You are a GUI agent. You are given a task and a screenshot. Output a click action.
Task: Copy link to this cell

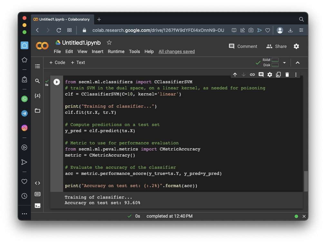pos(252,75)
